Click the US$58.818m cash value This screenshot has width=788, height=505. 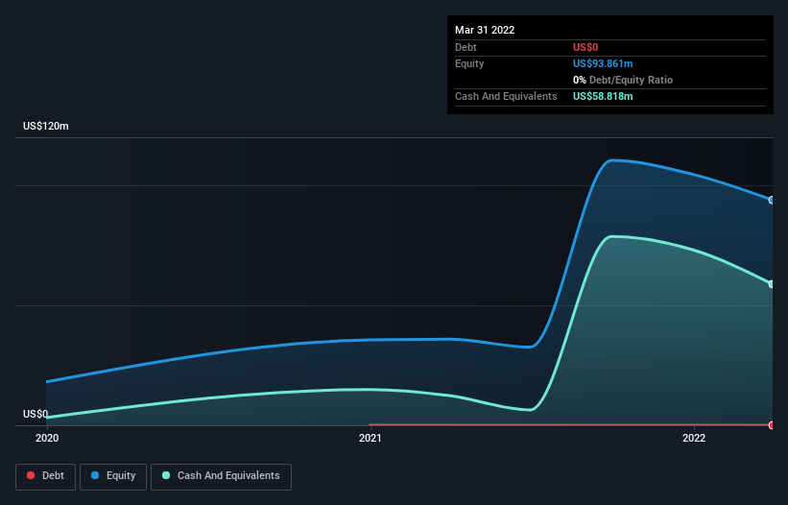603,96
